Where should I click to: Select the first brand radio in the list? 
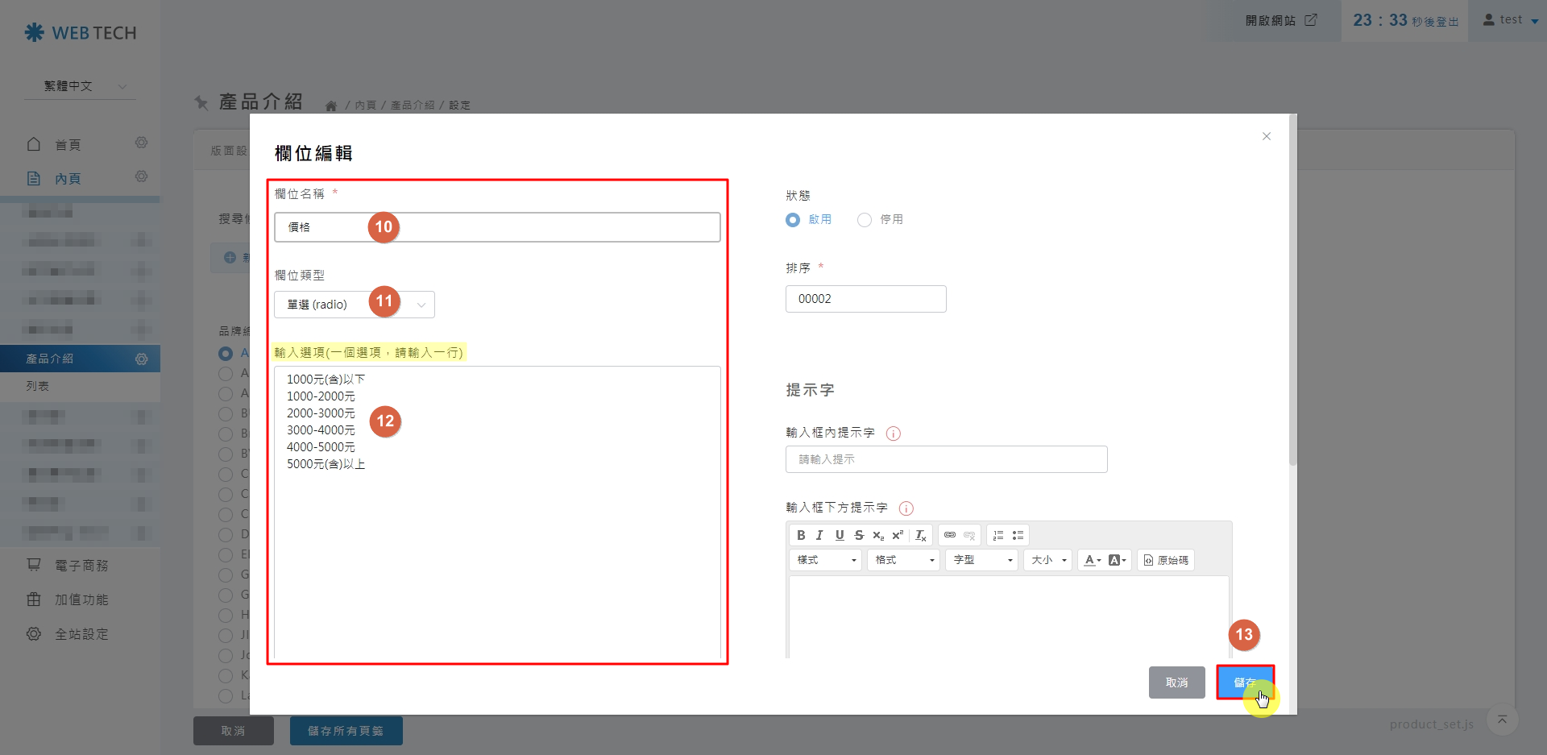point(225,353)
